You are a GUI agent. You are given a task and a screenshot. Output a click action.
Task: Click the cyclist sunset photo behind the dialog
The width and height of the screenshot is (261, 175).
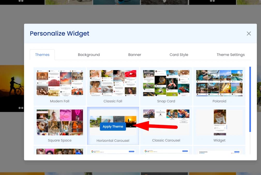click(x=12, y=88)
